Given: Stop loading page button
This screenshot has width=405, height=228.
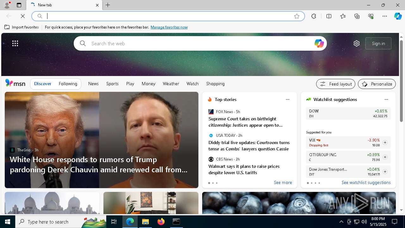Looking at the screenshot, I should [23, 16].
